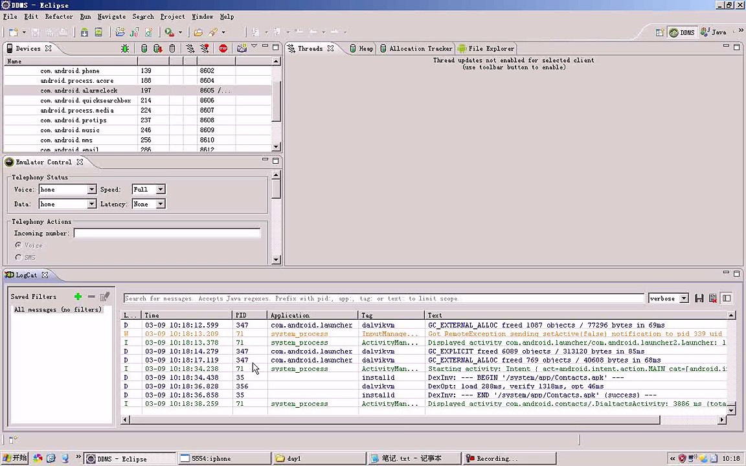Click the Cause GC trash can icon
This screenshot has height=466, width=746.
172,49
